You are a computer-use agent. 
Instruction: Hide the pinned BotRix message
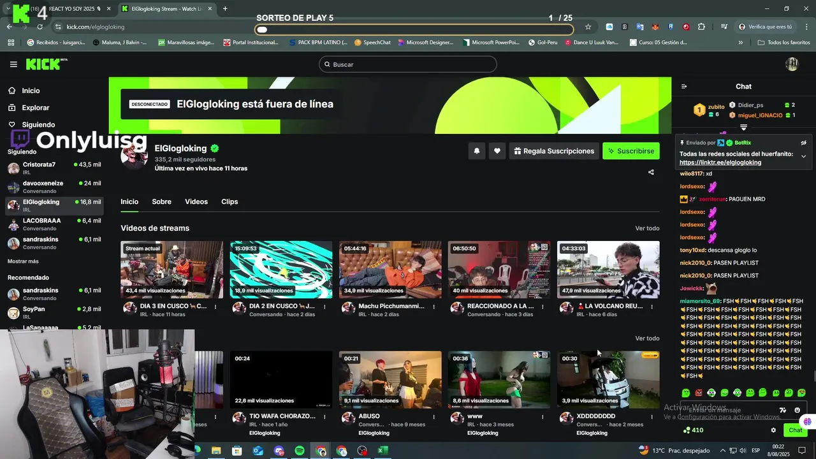(x=803, y=143)
